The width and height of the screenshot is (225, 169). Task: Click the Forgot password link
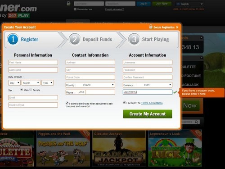click(x=114, y=9)
